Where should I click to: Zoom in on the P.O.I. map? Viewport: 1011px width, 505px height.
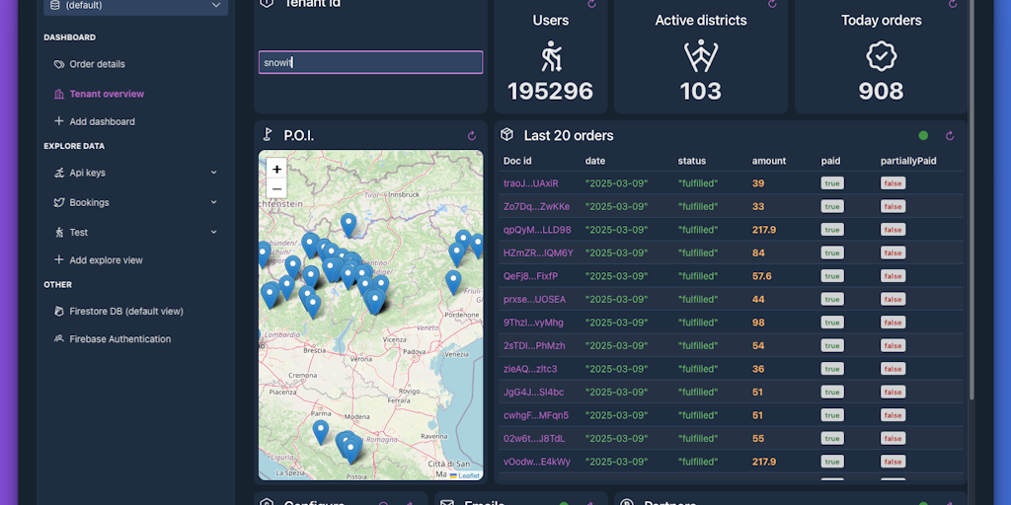coord(276,170)
